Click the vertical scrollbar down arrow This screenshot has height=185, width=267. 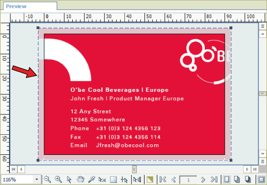pyautogui.click(x=263, y=154)
